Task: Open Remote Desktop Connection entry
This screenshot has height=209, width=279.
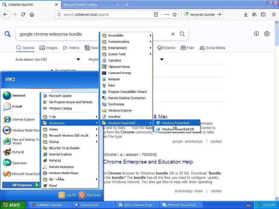Action: [x=126, y=98]
